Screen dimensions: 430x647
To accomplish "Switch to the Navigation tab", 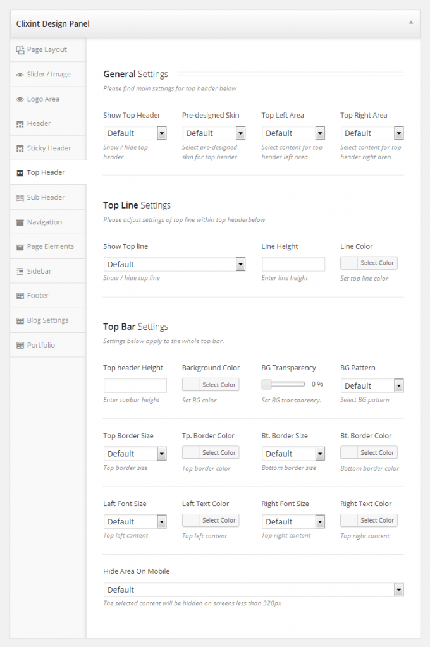I will [x=44, y=222].
